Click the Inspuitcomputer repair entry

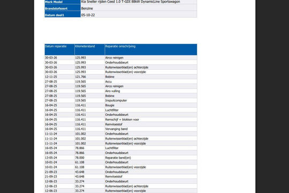pyautogui.click(x=116, y=100)
